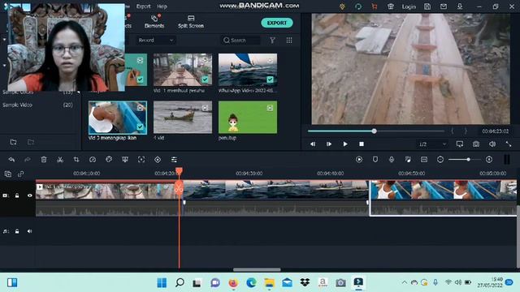Select the green screen penutup thumbnail
This screenshot has width=520, height=292.
(248, 117)
